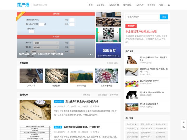
Task: Click the blue 搜索 button
Action: click(x=164, y=17)
